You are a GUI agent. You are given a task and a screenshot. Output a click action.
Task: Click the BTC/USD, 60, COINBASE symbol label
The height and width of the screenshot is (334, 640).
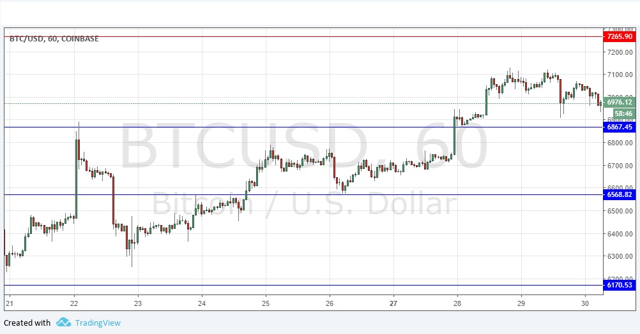[x=54, y=39]
